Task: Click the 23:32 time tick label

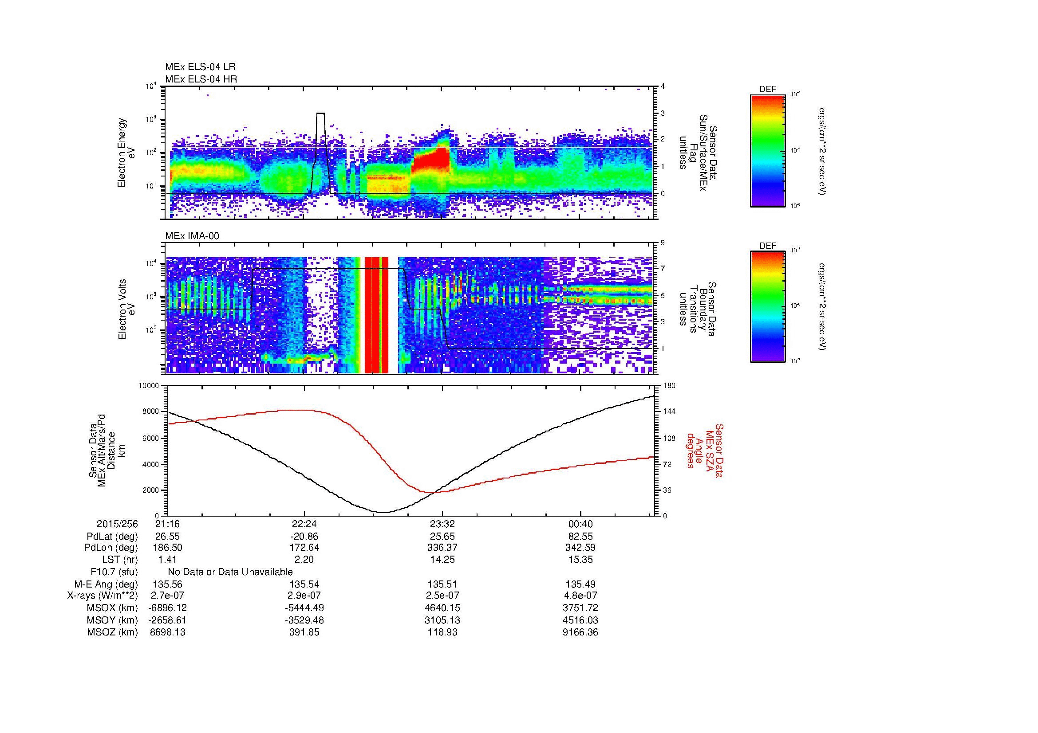Action: point(442,524)
